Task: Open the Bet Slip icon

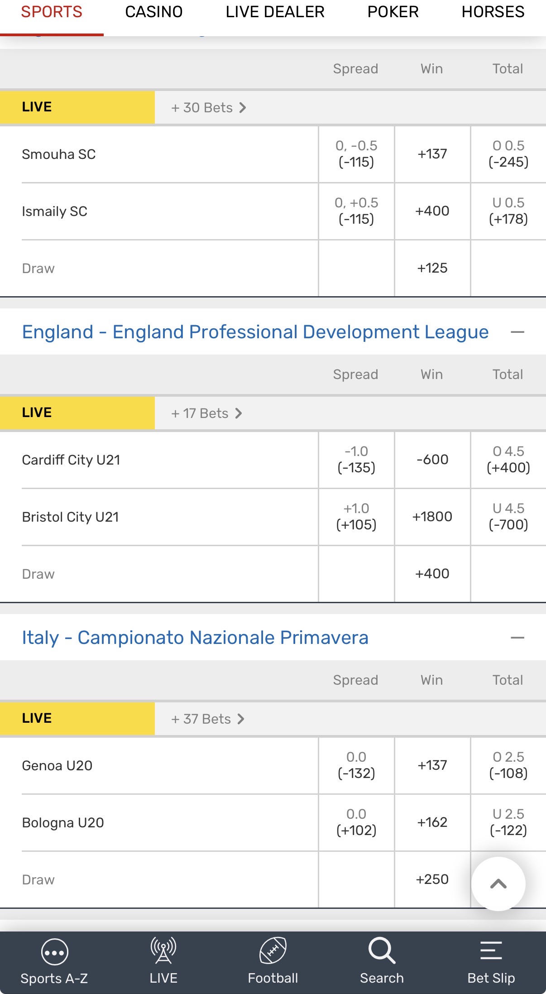Action: tap(491, 950)
